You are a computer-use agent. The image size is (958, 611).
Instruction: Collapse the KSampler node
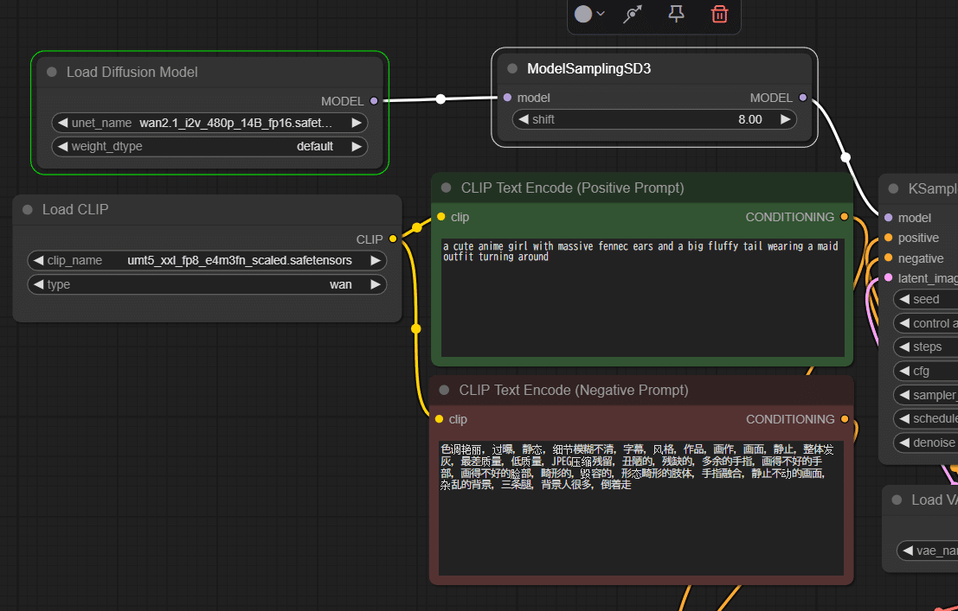coord(893,188)
